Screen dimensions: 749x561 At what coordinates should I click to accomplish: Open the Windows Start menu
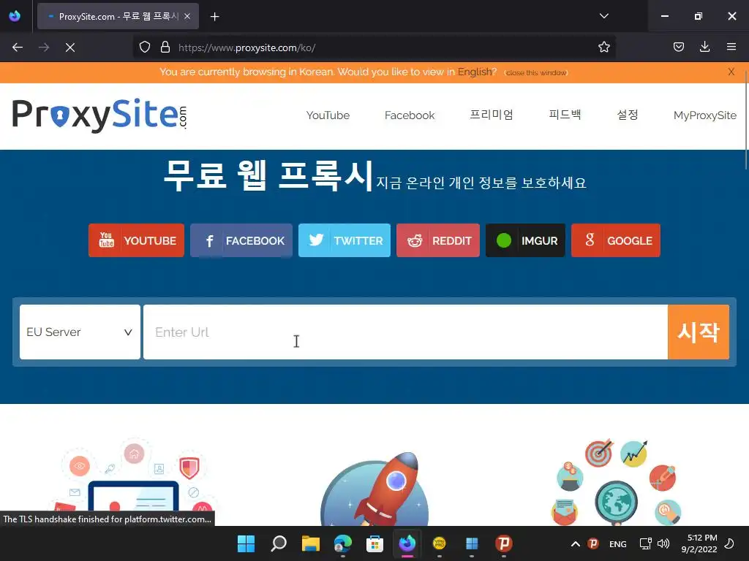pyautogui.click(x=246, y=543)
